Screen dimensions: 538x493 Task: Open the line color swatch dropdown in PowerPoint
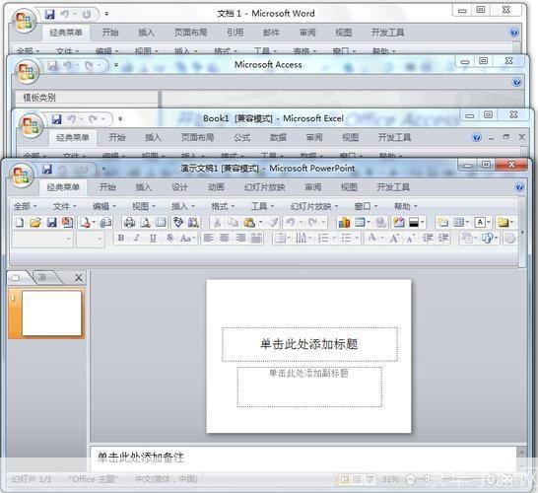417,223
